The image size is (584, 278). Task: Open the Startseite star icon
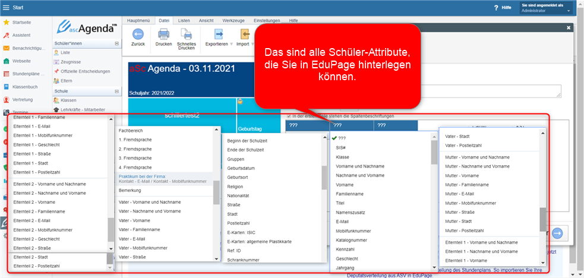(6, 23)
